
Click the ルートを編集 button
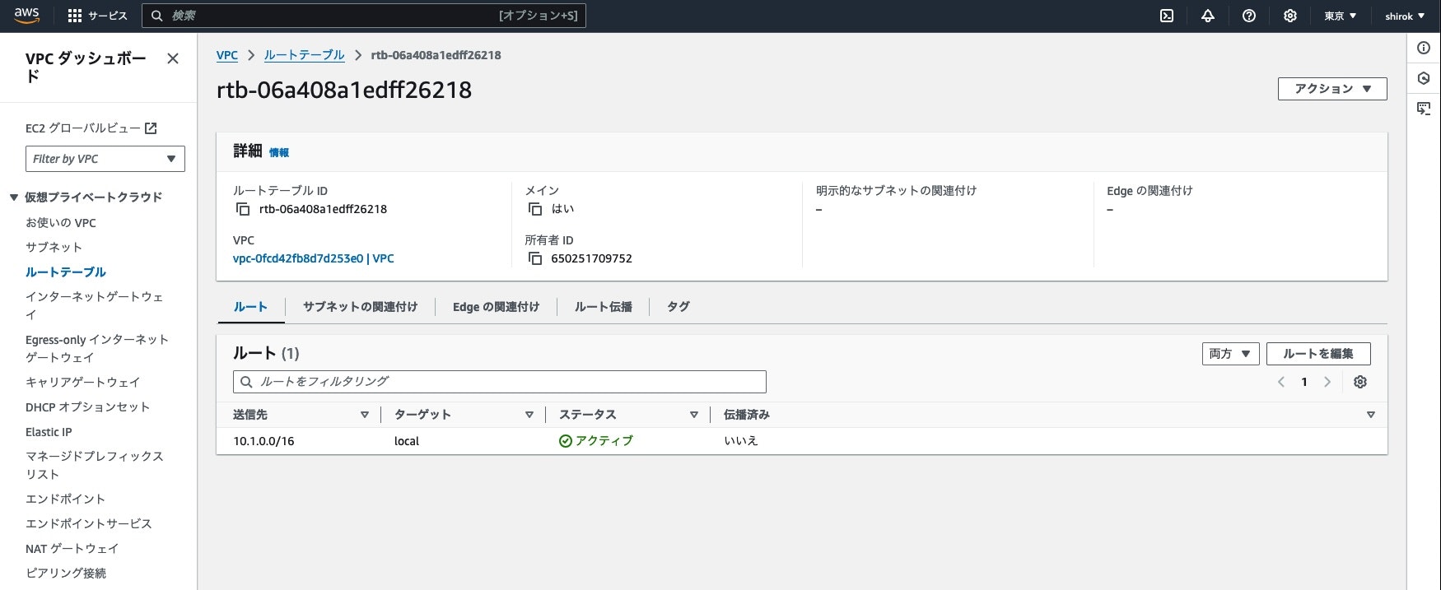click(x=1318, y=354)
